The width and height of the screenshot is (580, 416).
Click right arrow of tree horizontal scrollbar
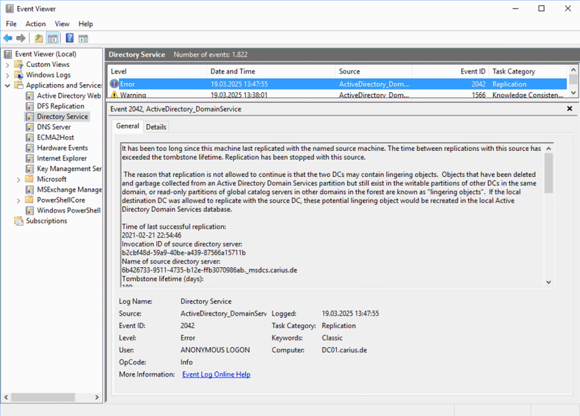[97, 397]
